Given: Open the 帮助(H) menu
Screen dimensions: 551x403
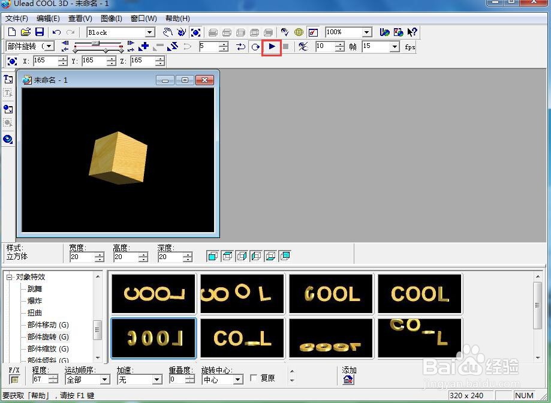Looking at the screenshot, I should [177, 18].
